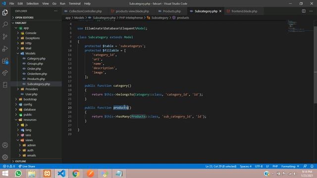
Task: Open the File menu
Action: click(x=11, y=3)
